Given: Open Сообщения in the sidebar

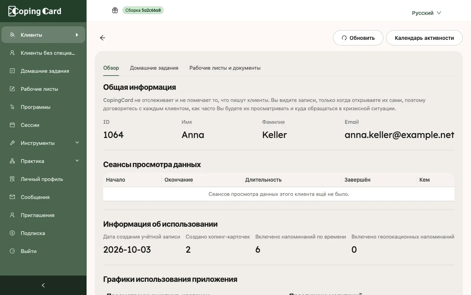Looking at the screenshot, I should point(43,197).
